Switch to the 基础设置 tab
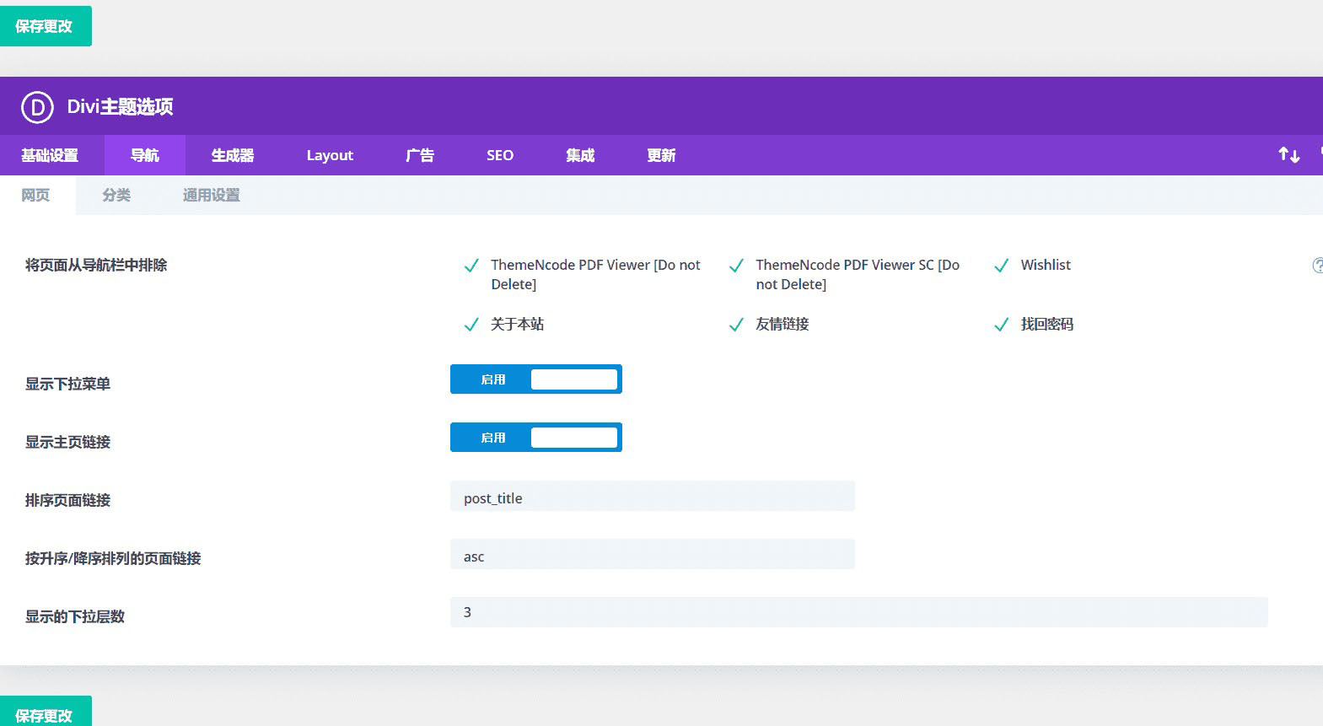Screen dimensions: 1323x726 point(50,155)
